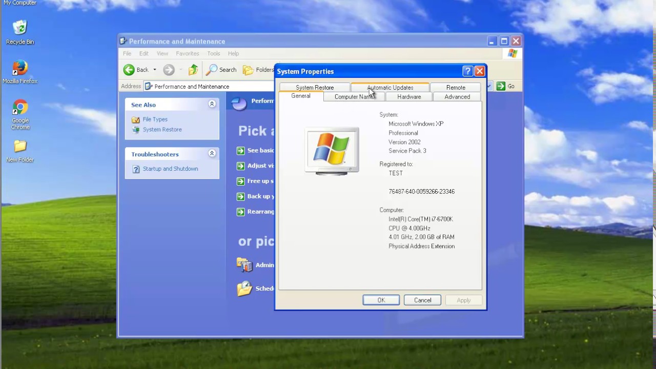
Task: Click the Performance and Maintenance title bar icon
Action: (123, 41)
